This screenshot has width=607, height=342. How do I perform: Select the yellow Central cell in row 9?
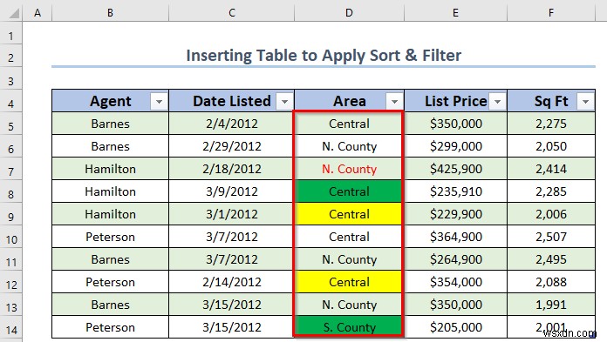tap(349, 214)
